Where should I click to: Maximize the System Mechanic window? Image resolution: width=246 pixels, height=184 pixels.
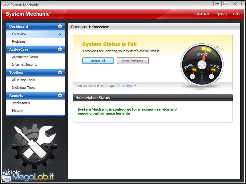pos(225,3)
